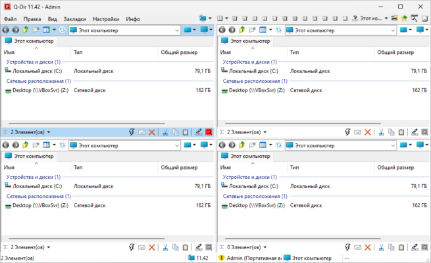Image resolution: width=431 pixels, height=263 pixels.
Task: Go forward in the top-left pane
Action: coord(16,30)
